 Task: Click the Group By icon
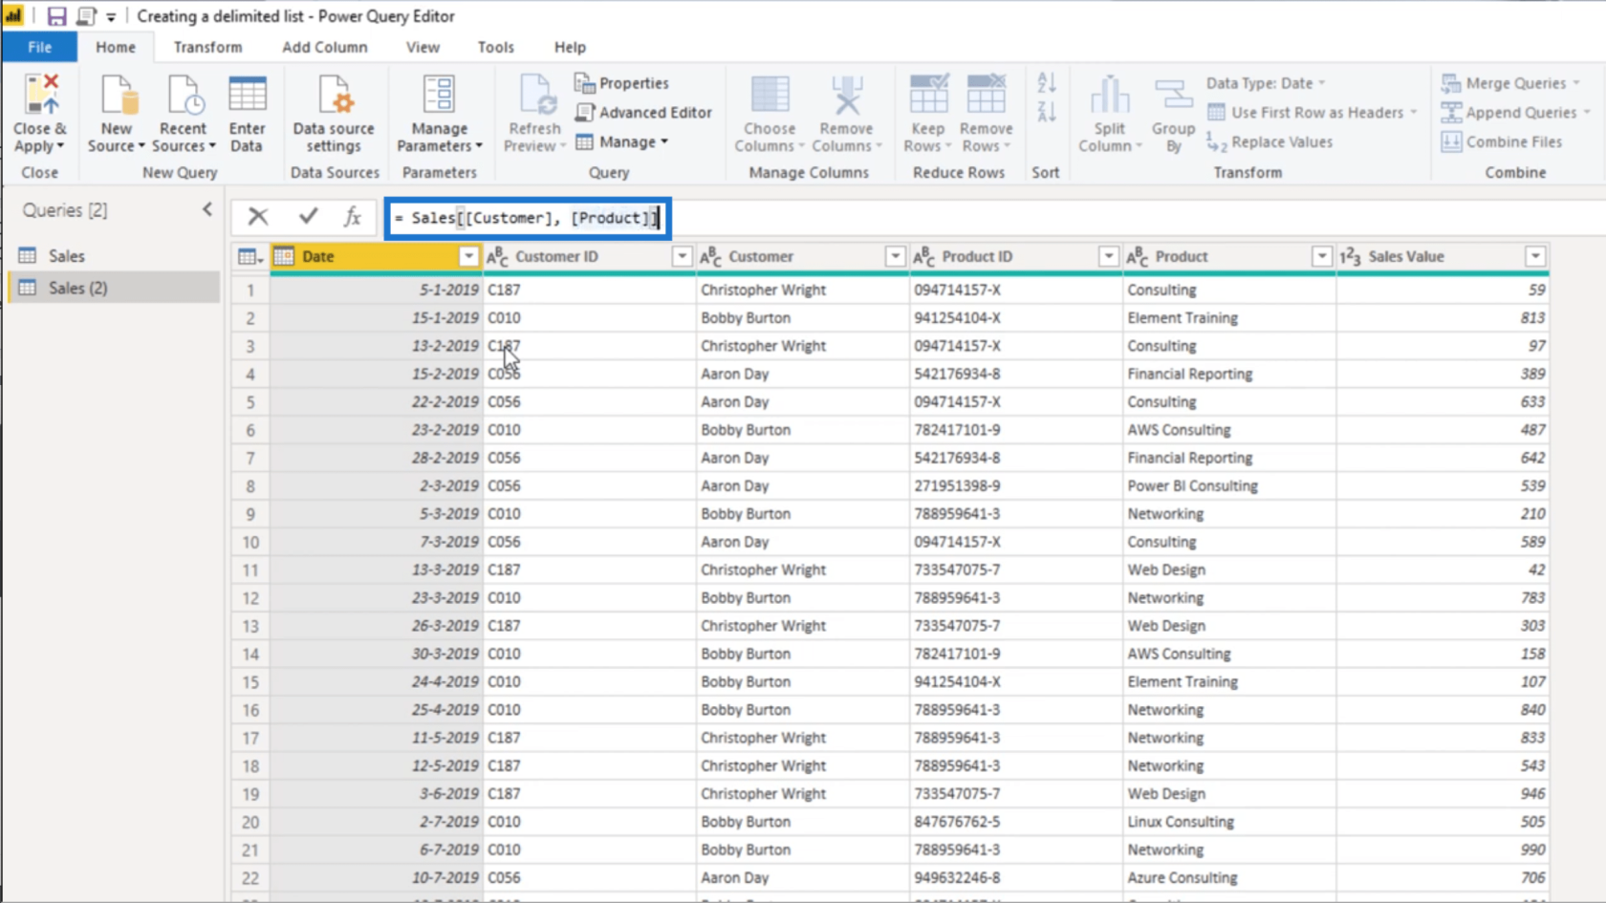tap(1173, 96)
